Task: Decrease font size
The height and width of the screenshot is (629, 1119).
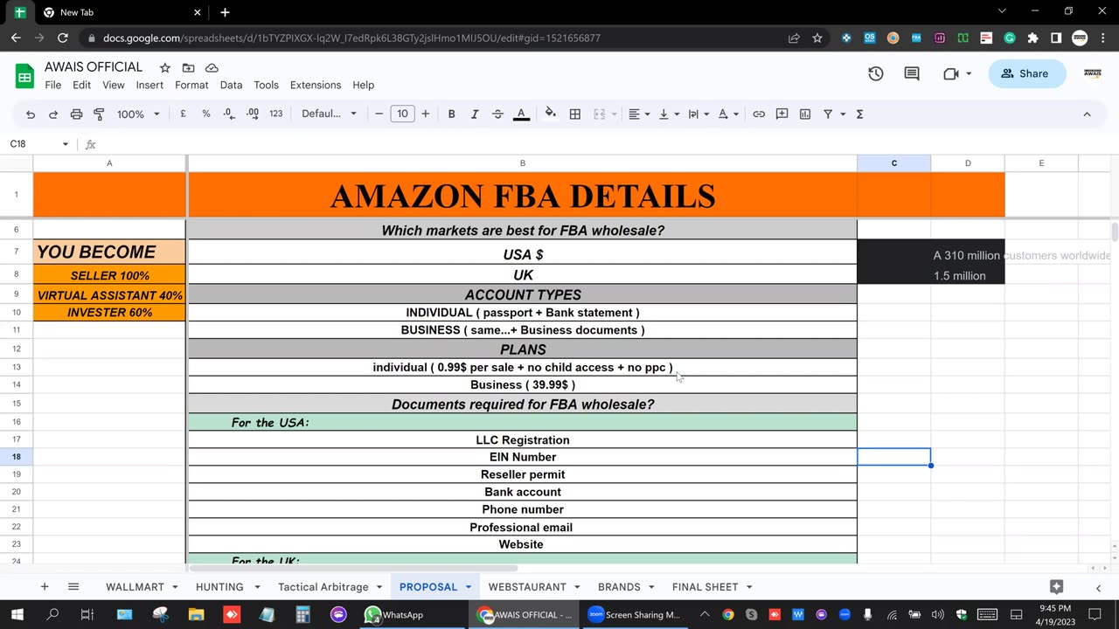Action: pyautogui.click(x=379, y=114)
